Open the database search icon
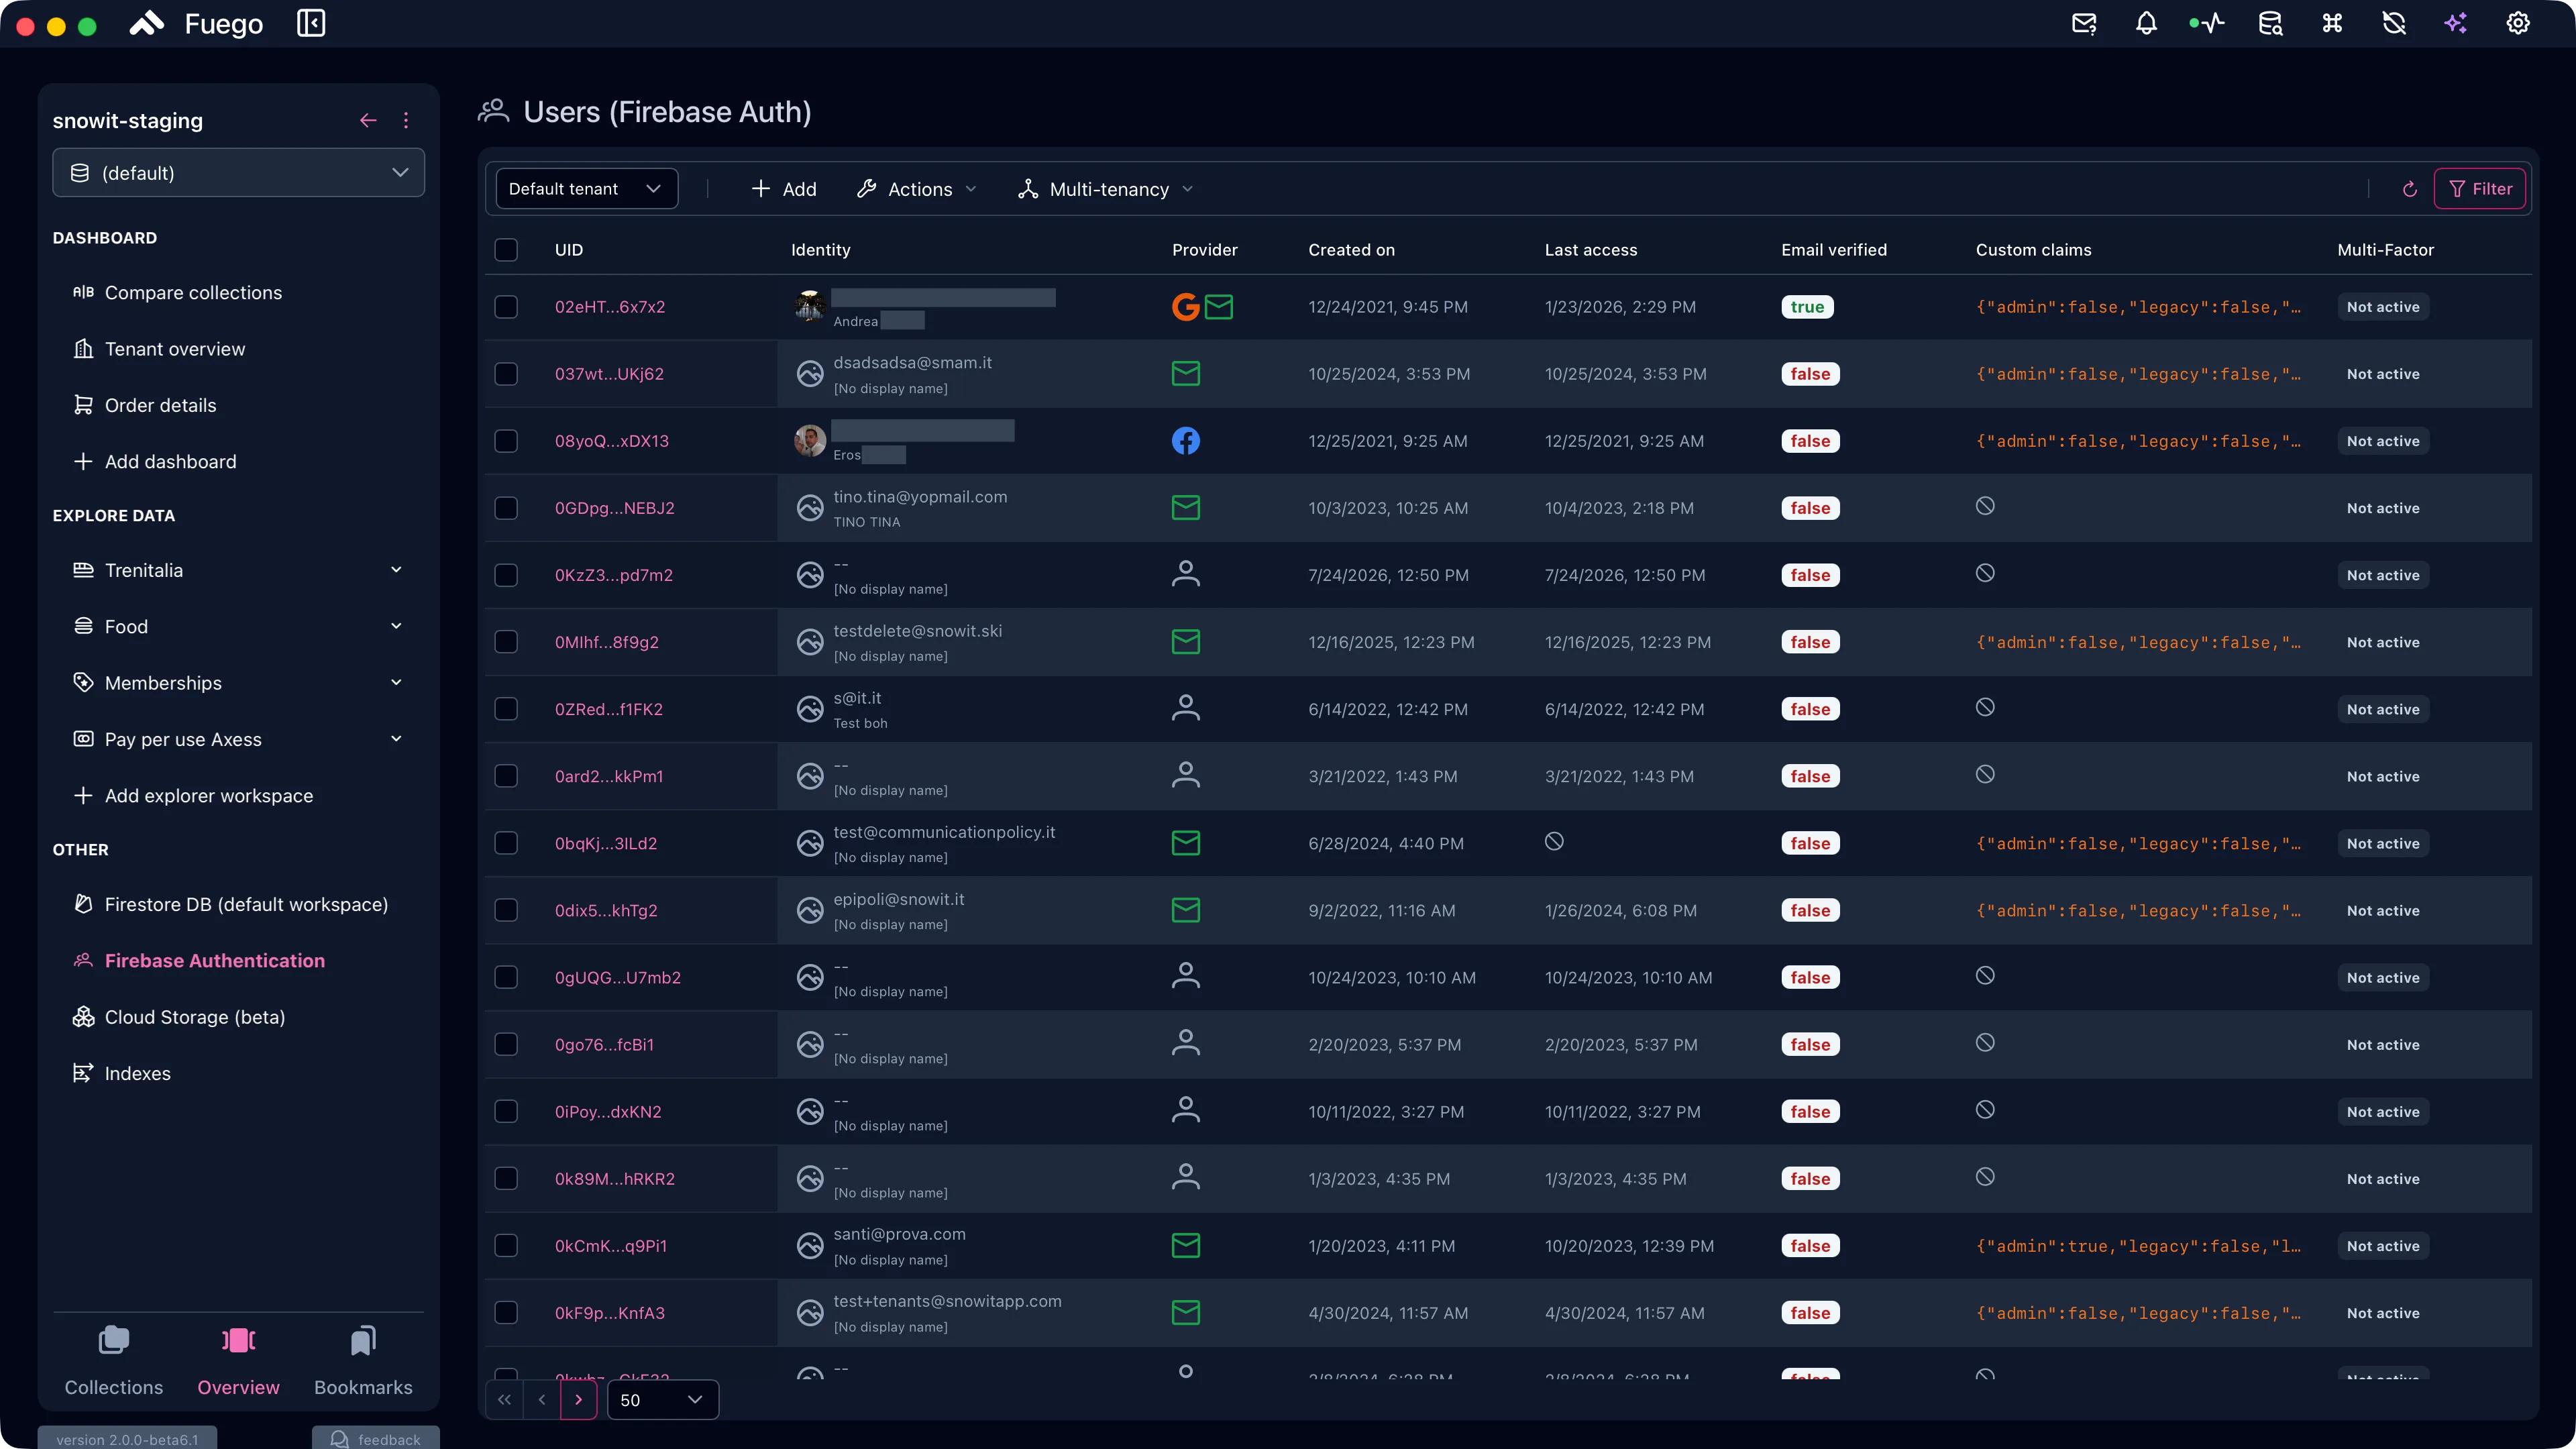 click(2270, 23)
